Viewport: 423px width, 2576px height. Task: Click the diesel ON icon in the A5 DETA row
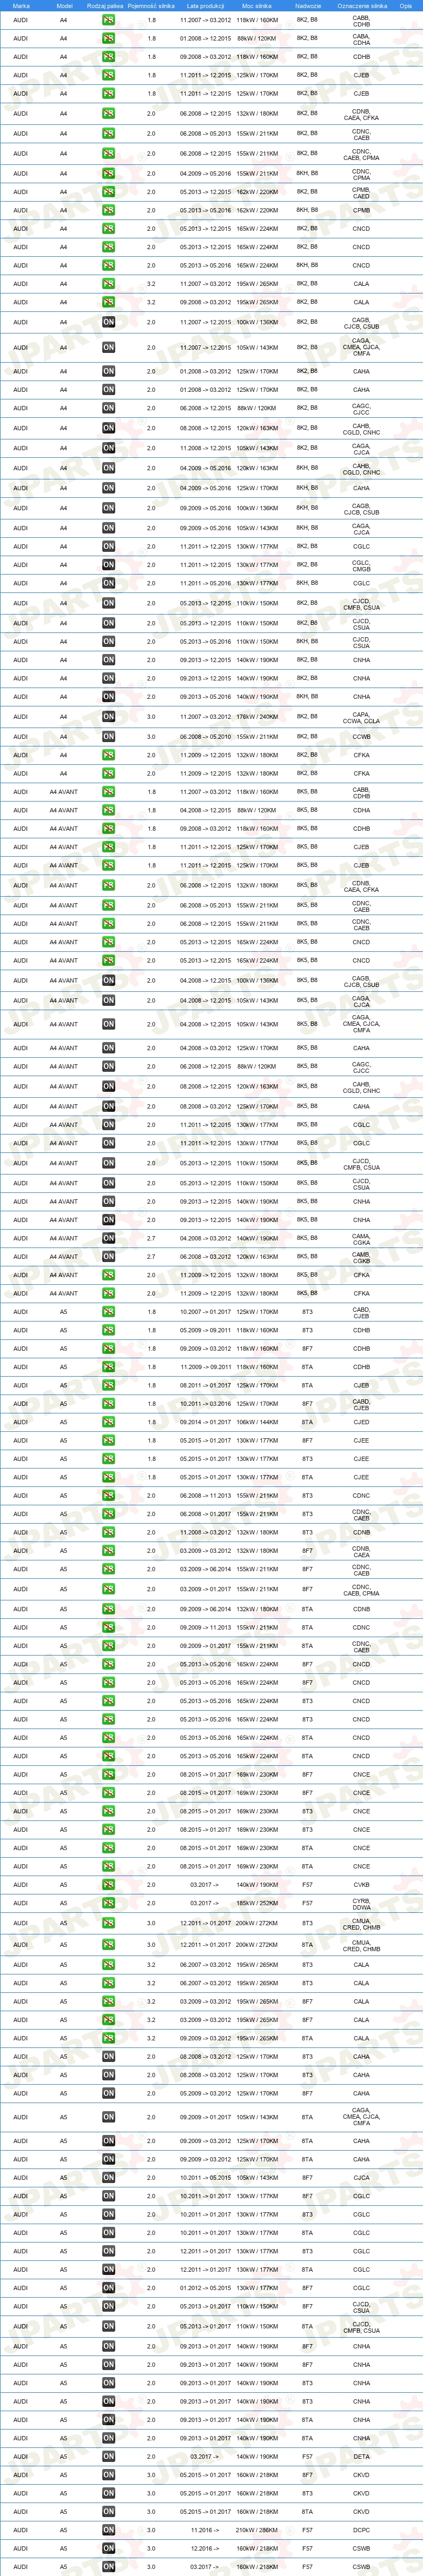click(108, 2456)
